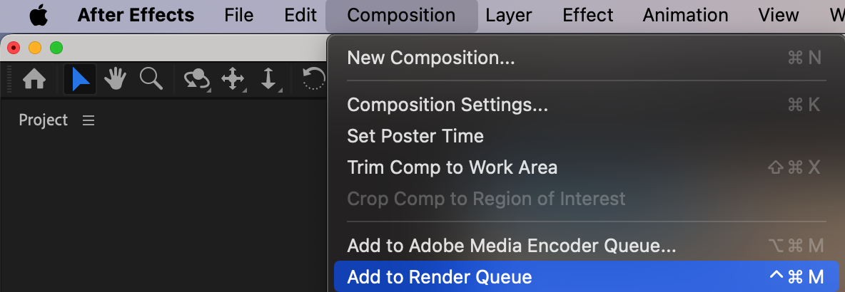Select the Zoom magnifier tool
This screenshot has width=845, height=292.
[x=151, y=79]
